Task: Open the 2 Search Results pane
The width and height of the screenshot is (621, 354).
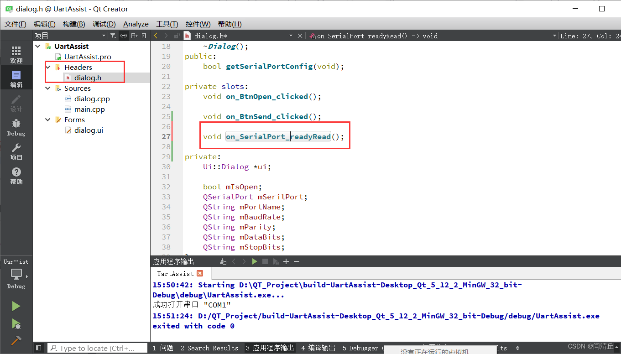Action: (209, 348)
